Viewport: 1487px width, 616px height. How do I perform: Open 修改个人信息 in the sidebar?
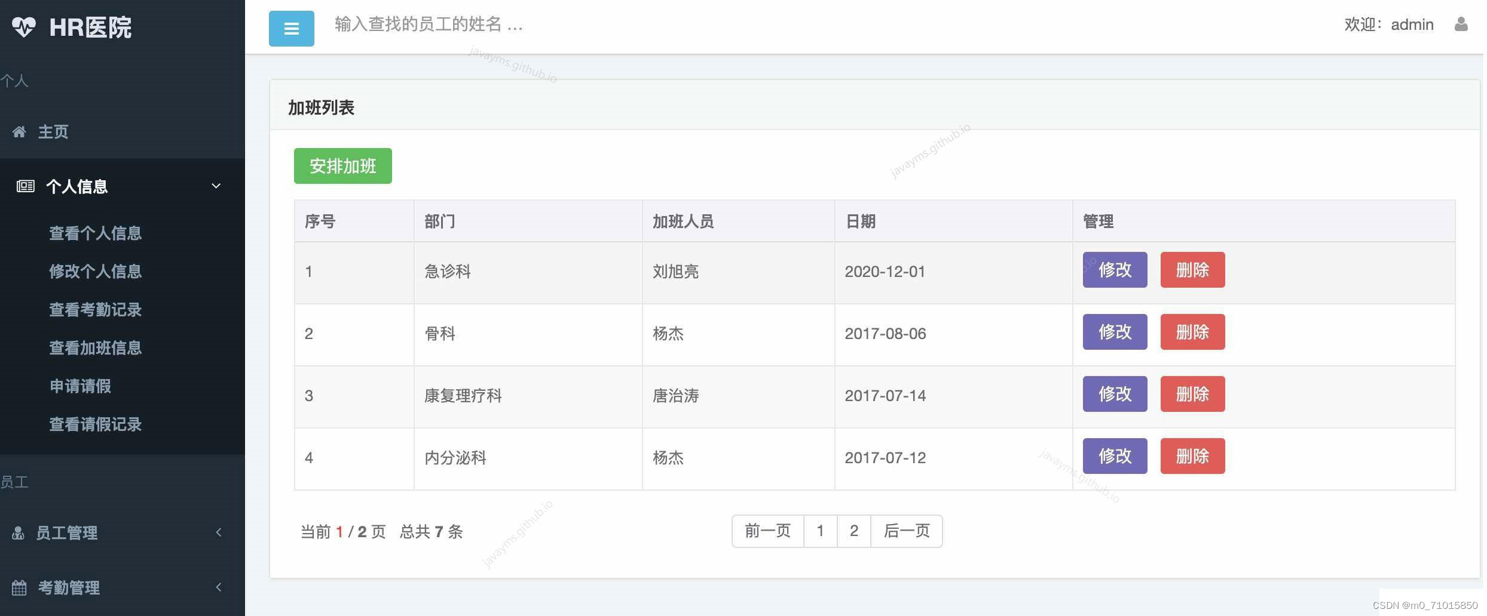point(95,272)
